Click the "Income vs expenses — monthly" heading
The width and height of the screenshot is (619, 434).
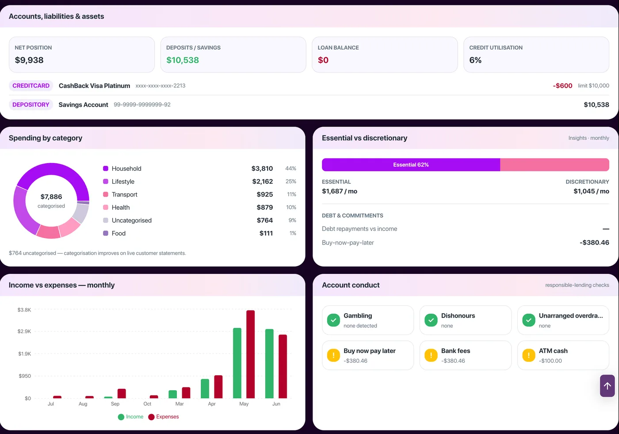[x=61, y=285]
